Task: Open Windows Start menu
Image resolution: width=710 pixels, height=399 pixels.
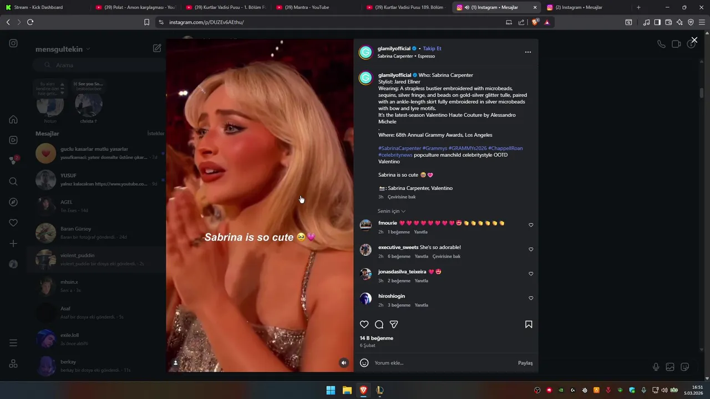Action: (331, 390)
